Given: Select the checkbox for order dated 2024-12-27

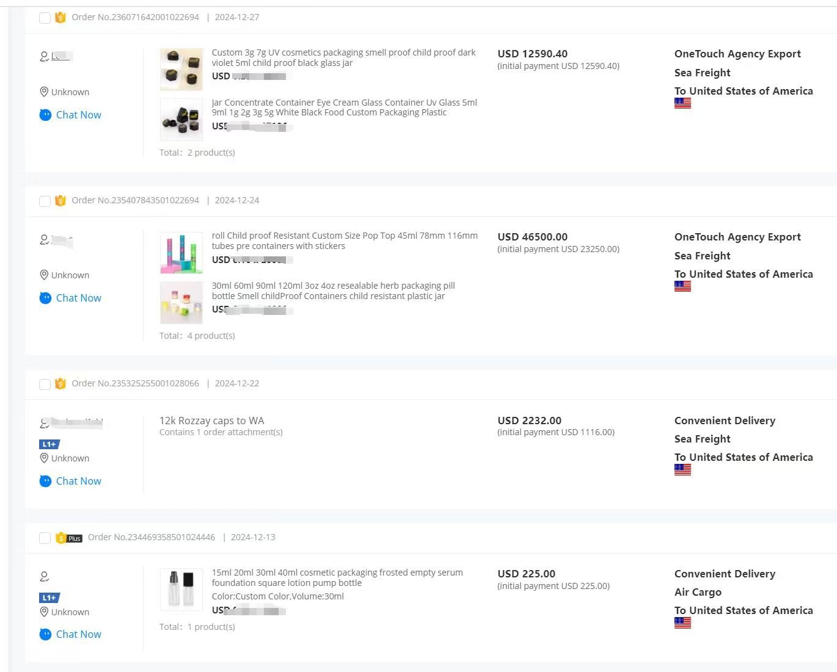Looking at the screenshot, I should click(45, 18).
